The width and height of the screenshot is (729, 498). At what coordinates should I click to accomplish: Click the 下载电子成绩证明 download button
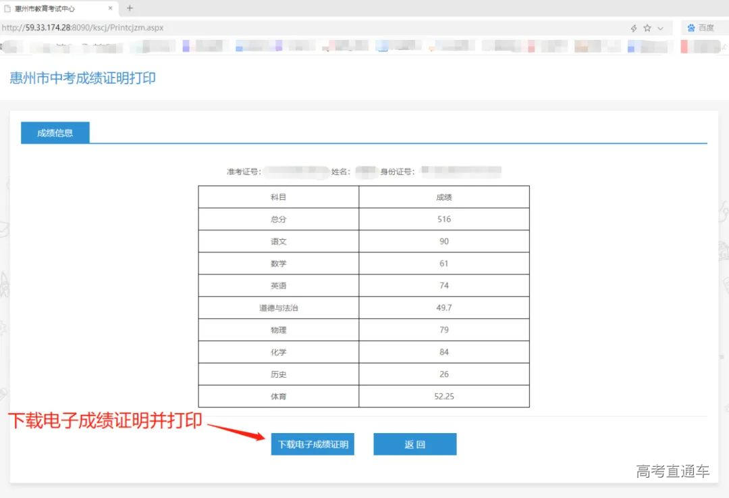(313, 444)
